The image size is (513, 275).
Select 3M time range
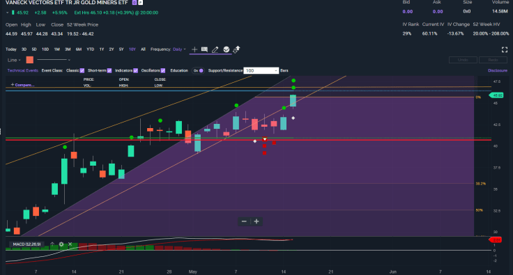pyautogui.click(x=68, y=49)
